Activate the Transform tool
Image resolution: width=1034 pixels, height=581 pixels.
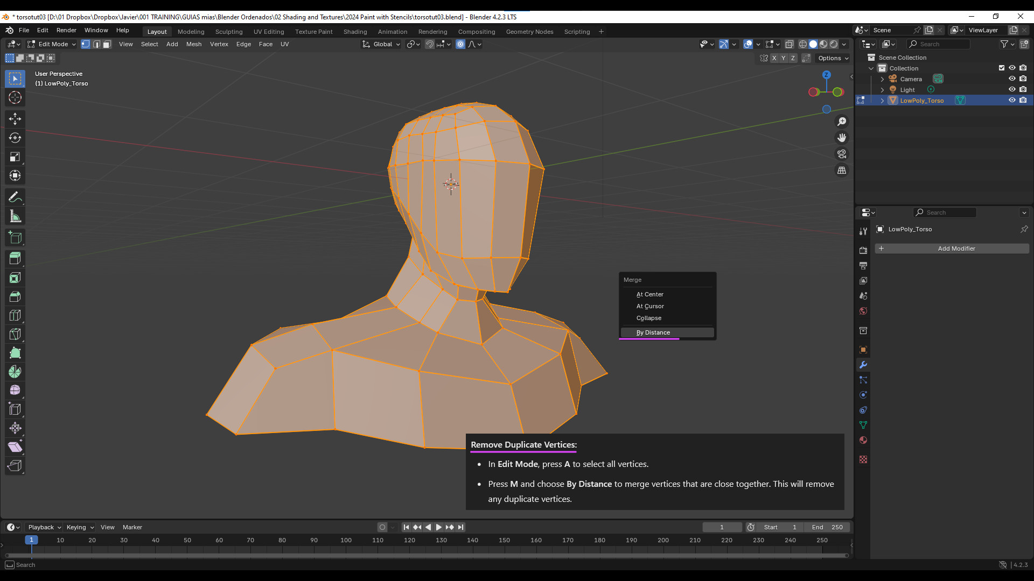point(15,175)
